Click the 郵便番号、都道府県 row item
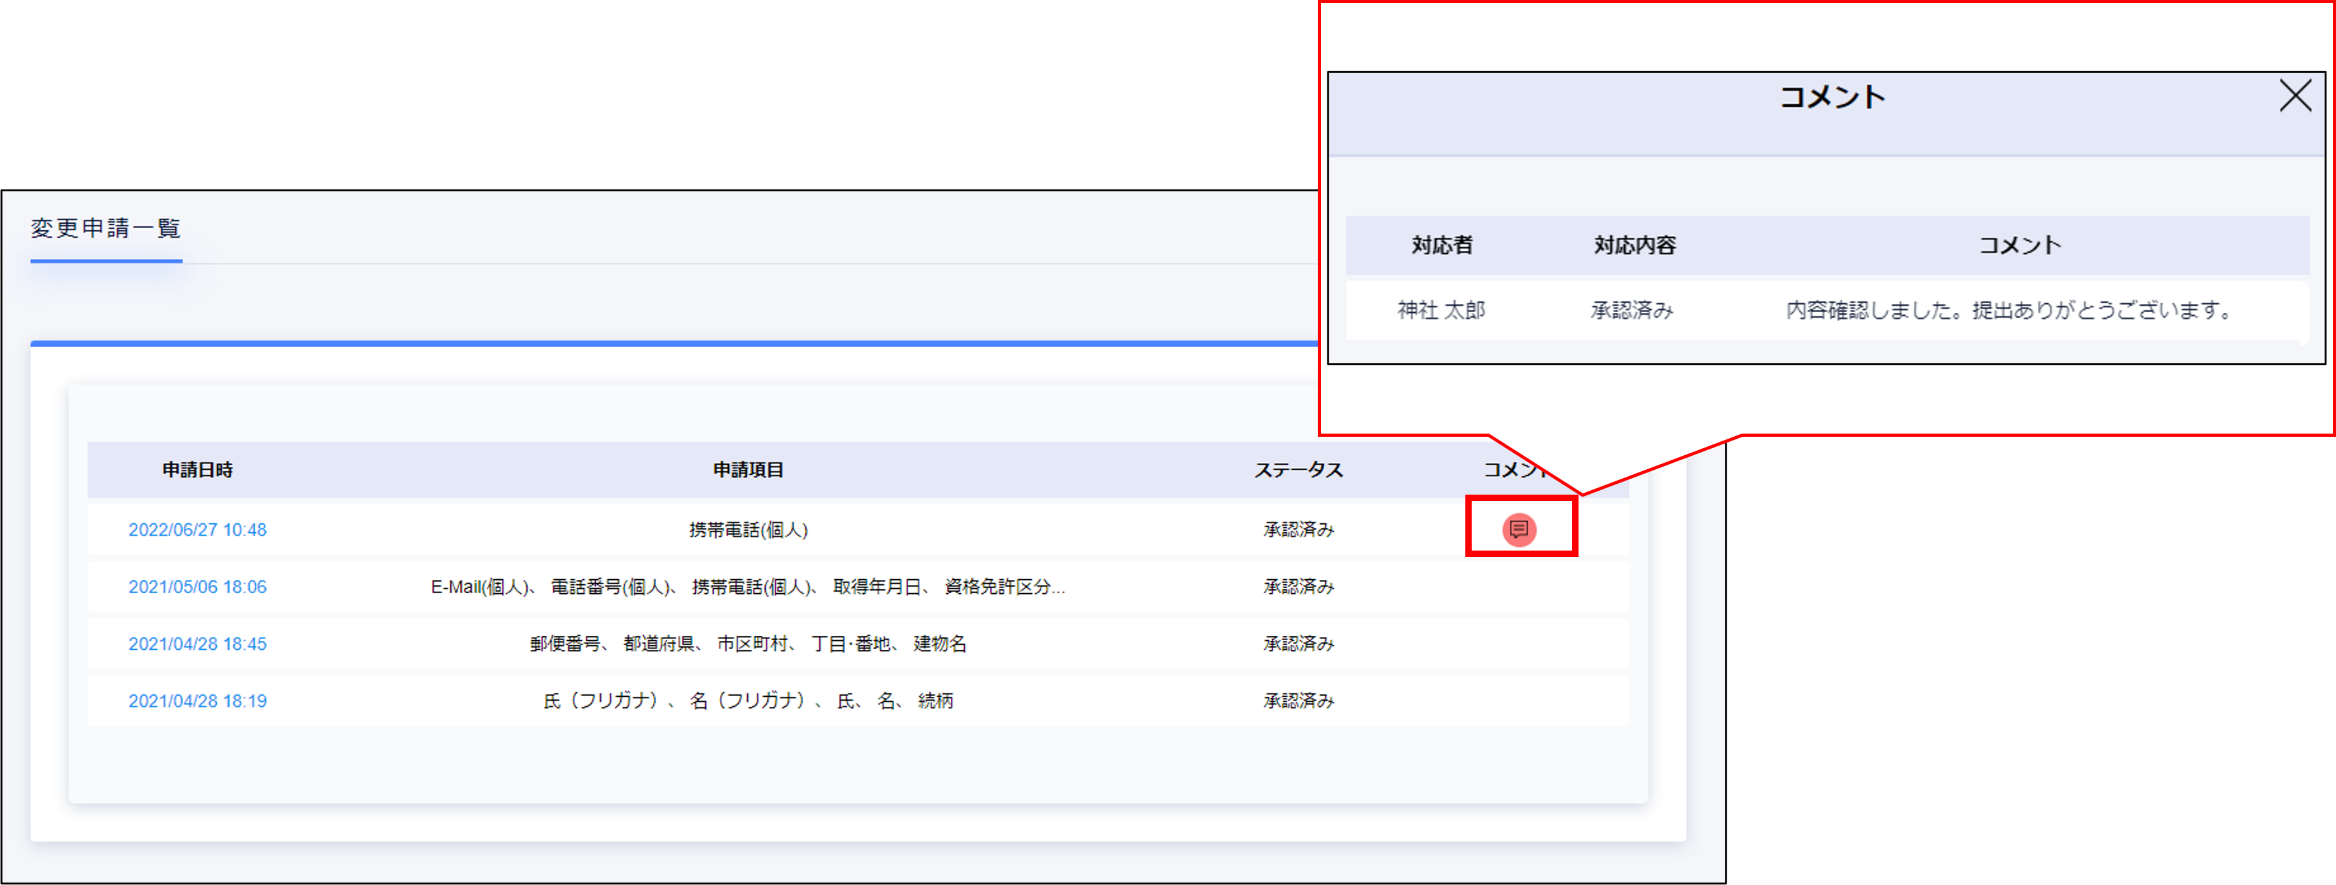Image resolution: width=2336 pixels, height=885 pixels. click(748, 644)
